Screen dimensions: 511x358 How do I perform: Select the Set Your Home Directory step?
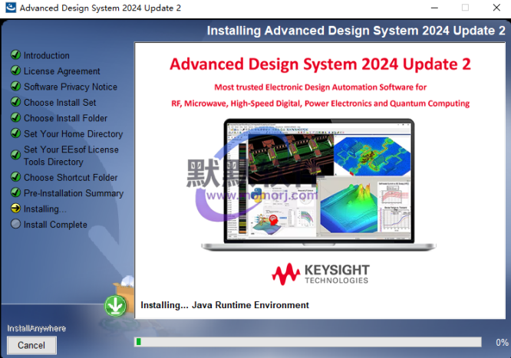pyautogui.click(x=73, y=134)
